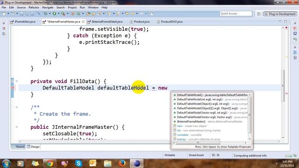Select the 'new - create new object' template
The width and height of the screenshot is (299, 168).
tap(211, 126)
